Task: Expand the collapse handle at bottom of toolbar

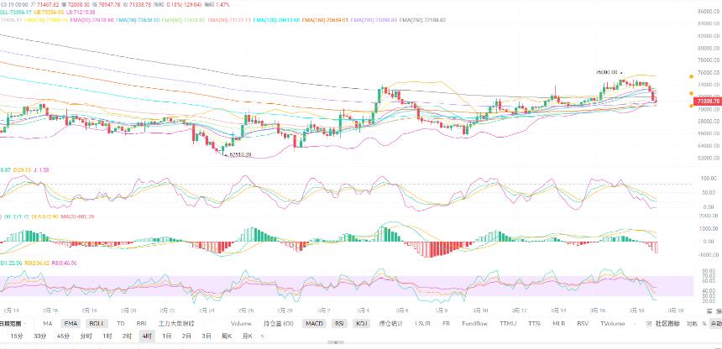Action: click(336, 342)
